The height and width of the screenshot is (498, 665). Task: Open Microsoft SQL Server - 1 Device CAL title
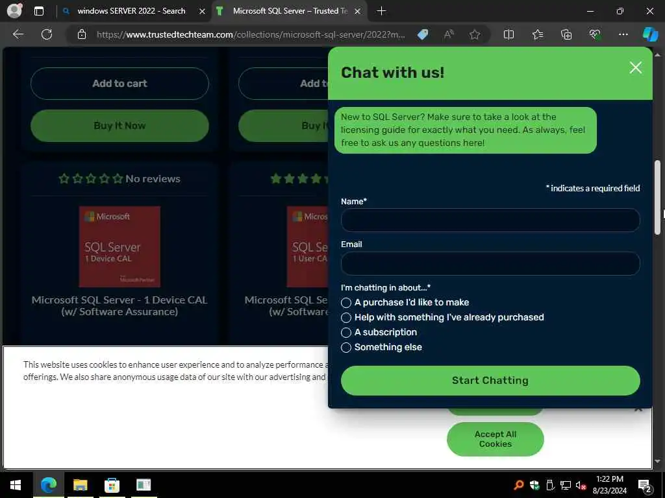coord(119,306)
